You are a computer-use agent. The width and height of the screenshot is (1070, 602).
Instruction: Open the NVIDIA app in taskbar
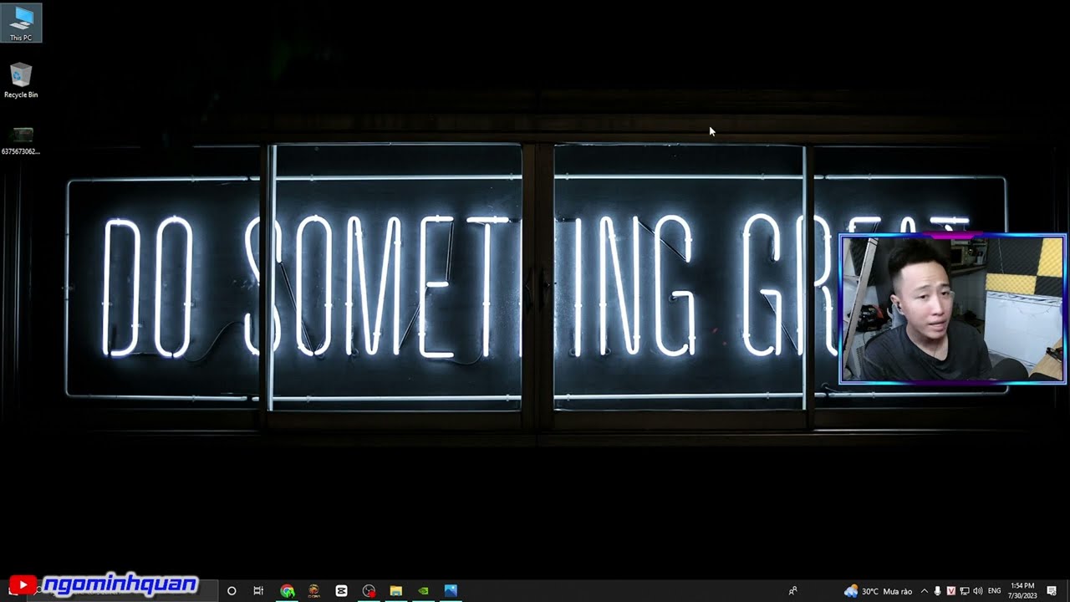click(423, 591)
